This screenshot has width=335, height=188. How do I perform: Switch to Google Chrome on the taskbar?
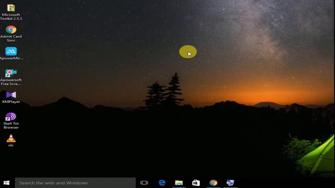coord(213,183)
